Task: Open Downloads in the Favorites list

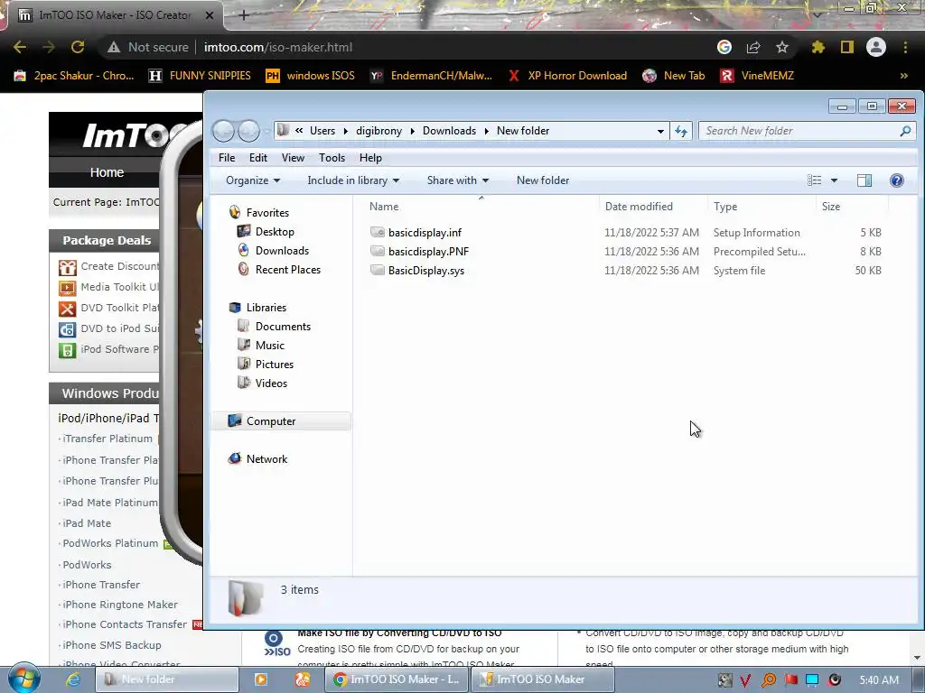Action: pyautogui.click(x=282, y=251)
